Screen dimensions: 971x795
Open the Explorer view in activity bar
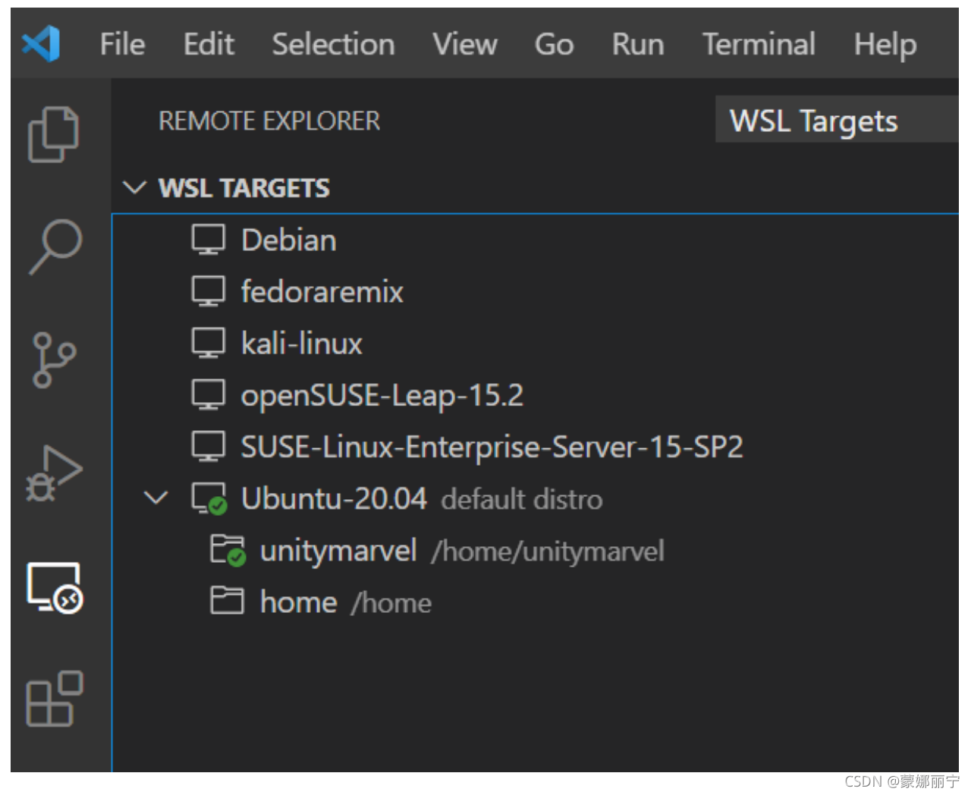(53, 134)
